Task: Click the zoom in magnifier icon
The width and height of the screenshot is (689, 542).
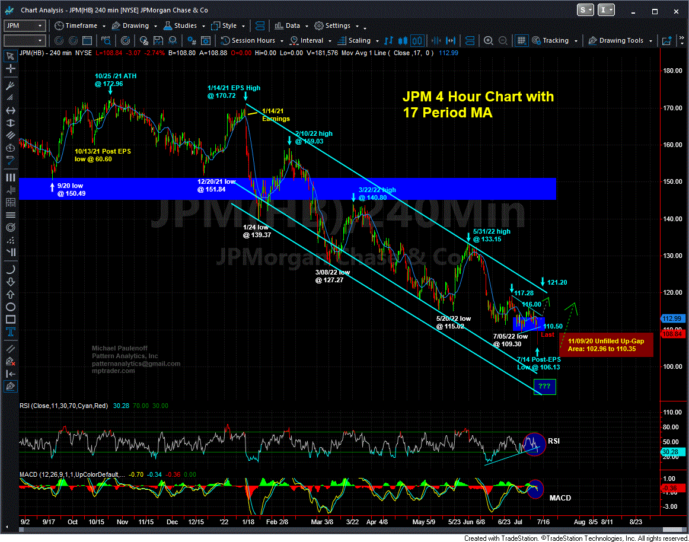Action: [488, 40]
